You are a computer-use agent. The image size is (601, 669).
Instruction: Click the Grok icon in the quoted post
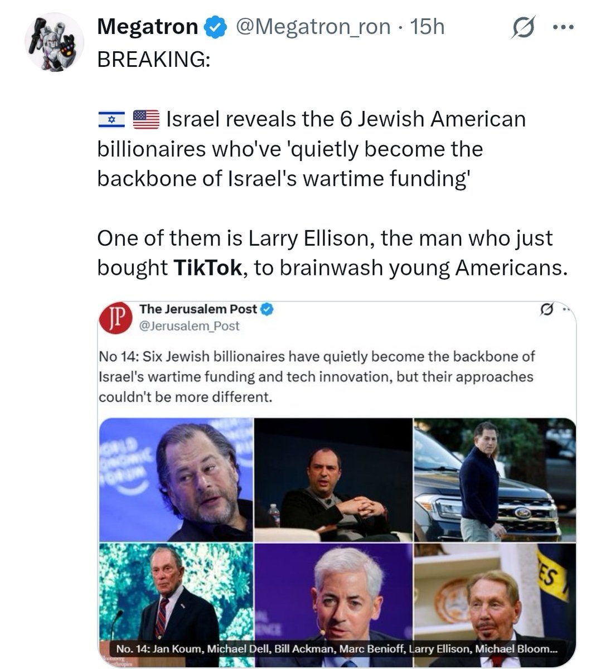(x=547, y=309)
